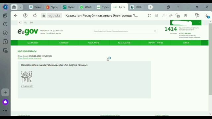Switch to the Чуку browser tab
Image resolution: width=212 pixels, height=119 pixels.
pyautogui.click(x=52, y=7)
